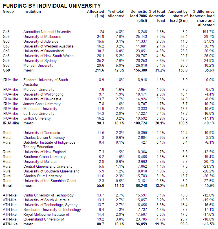Screen dimensions: 218x229
Task: Click 'University of Southern Queensland' name
Action: (x=51, y=171)
